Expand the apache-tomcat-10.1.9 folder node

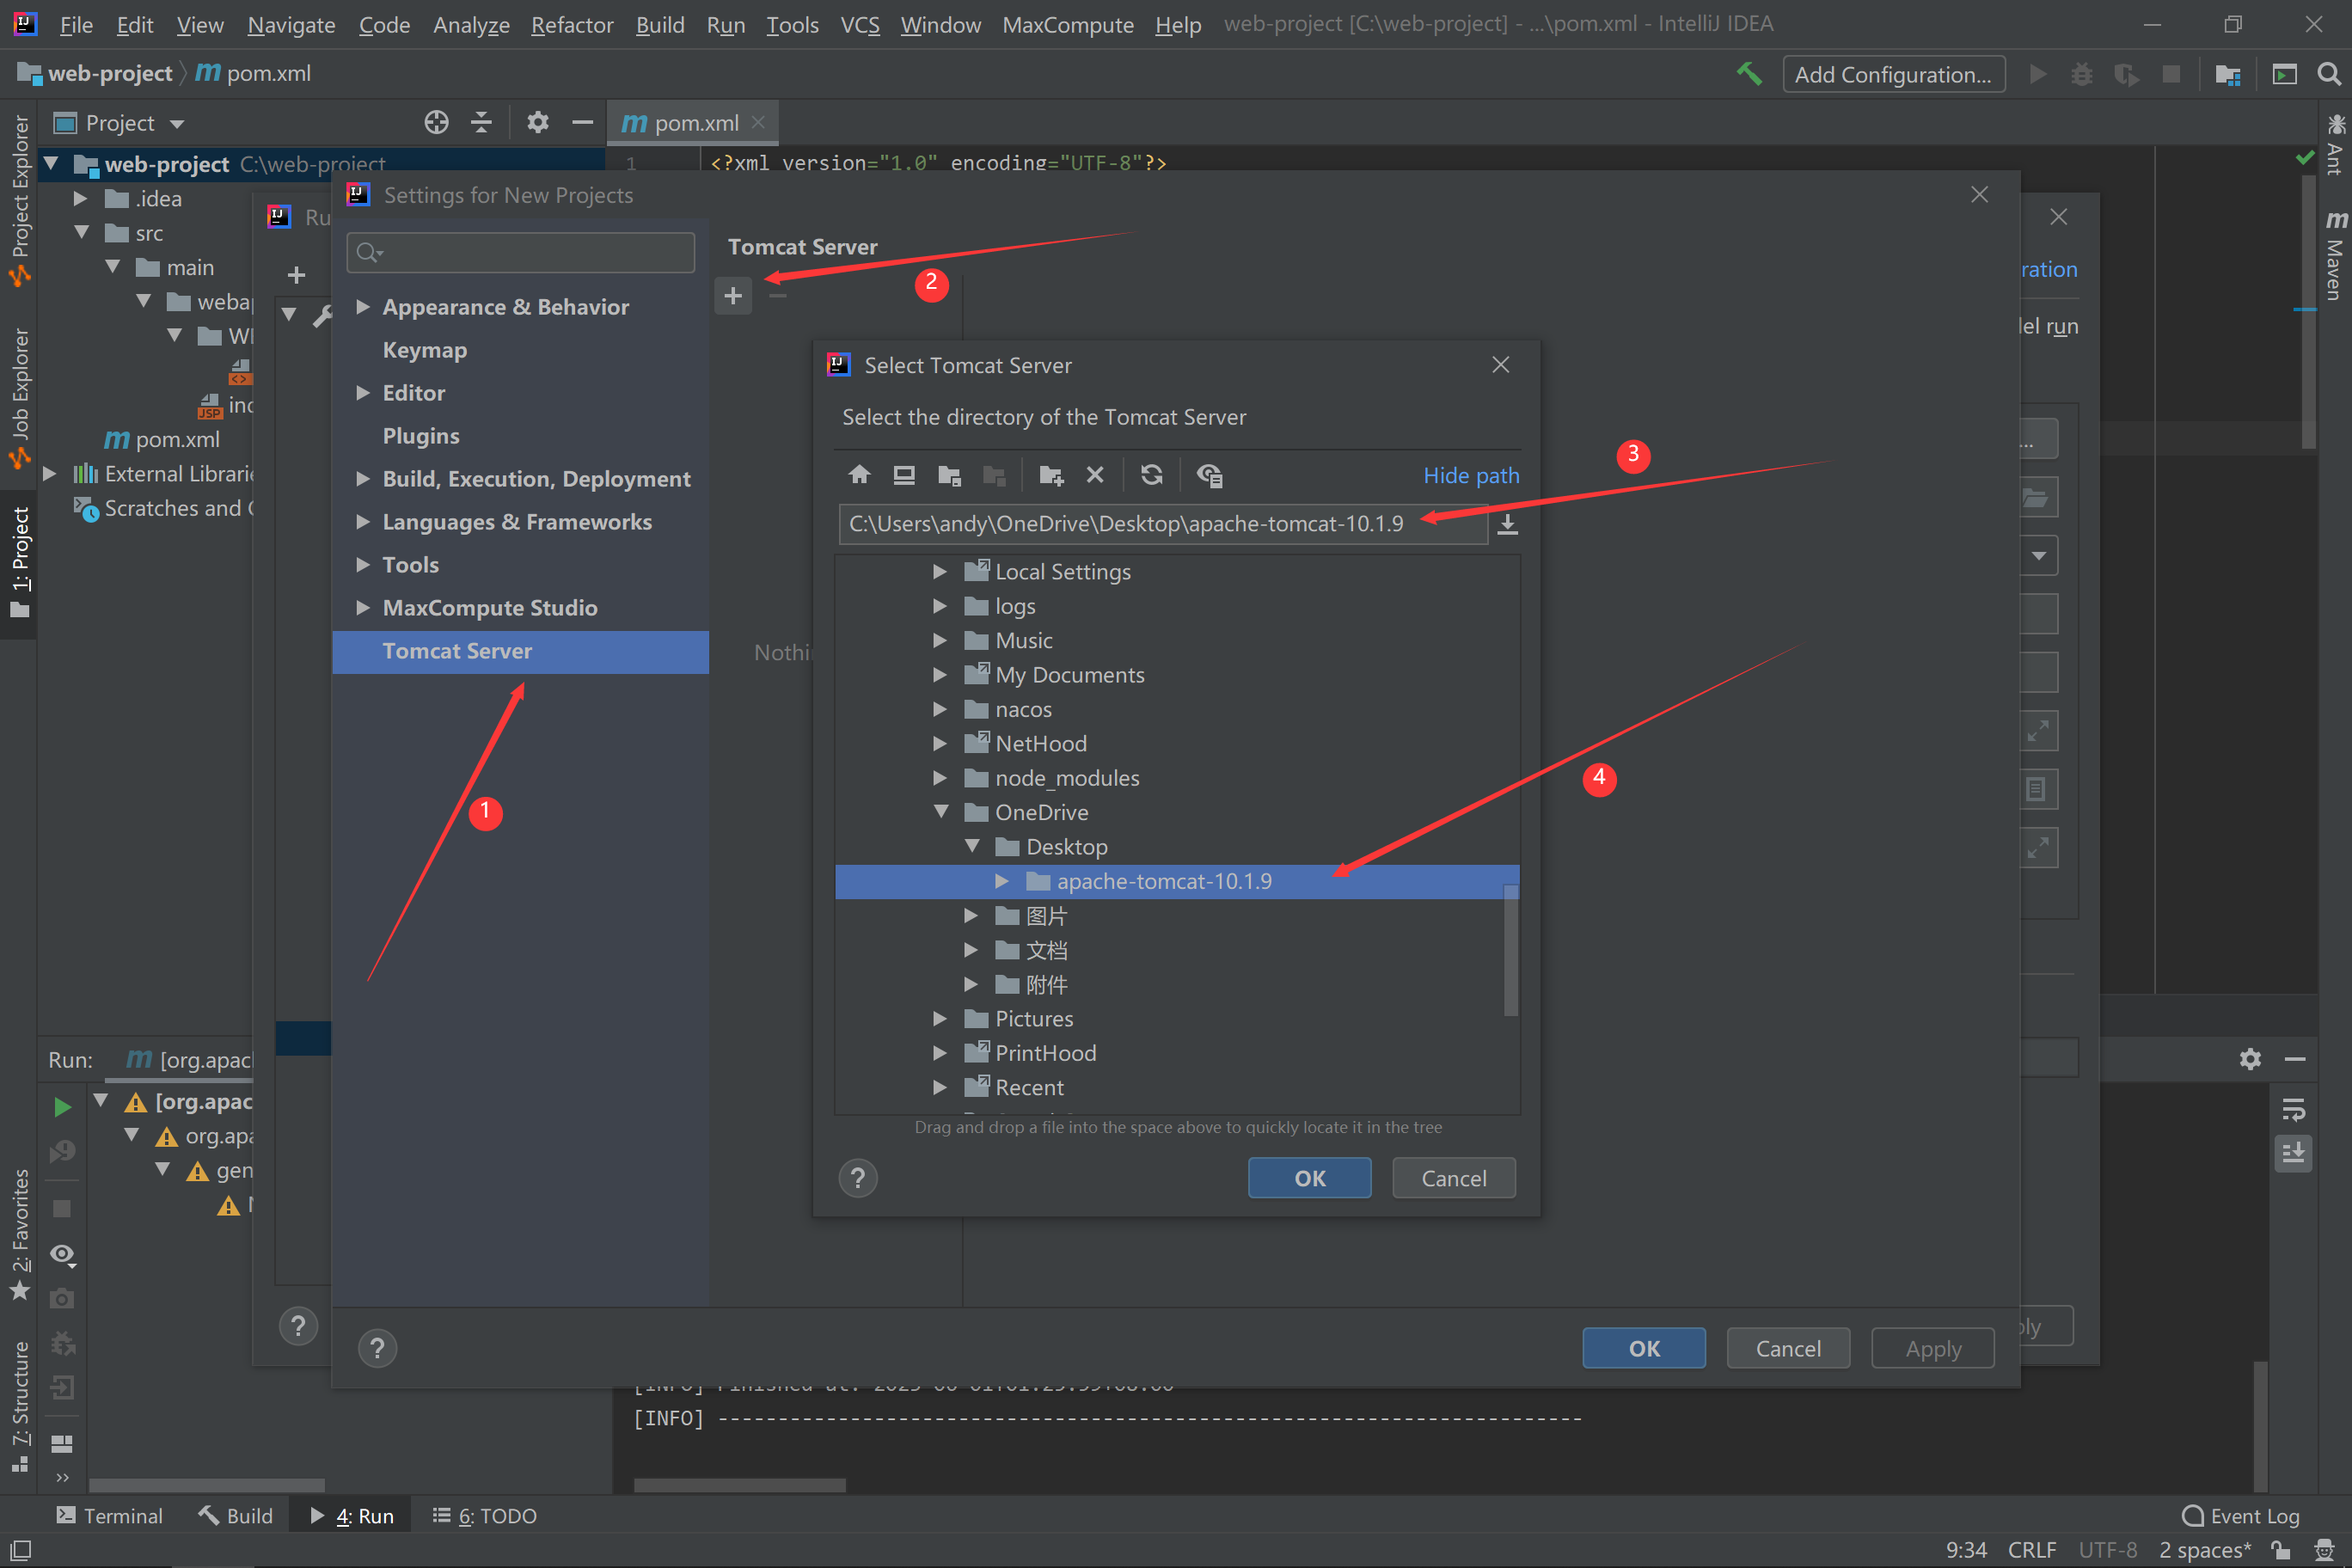1001,881
